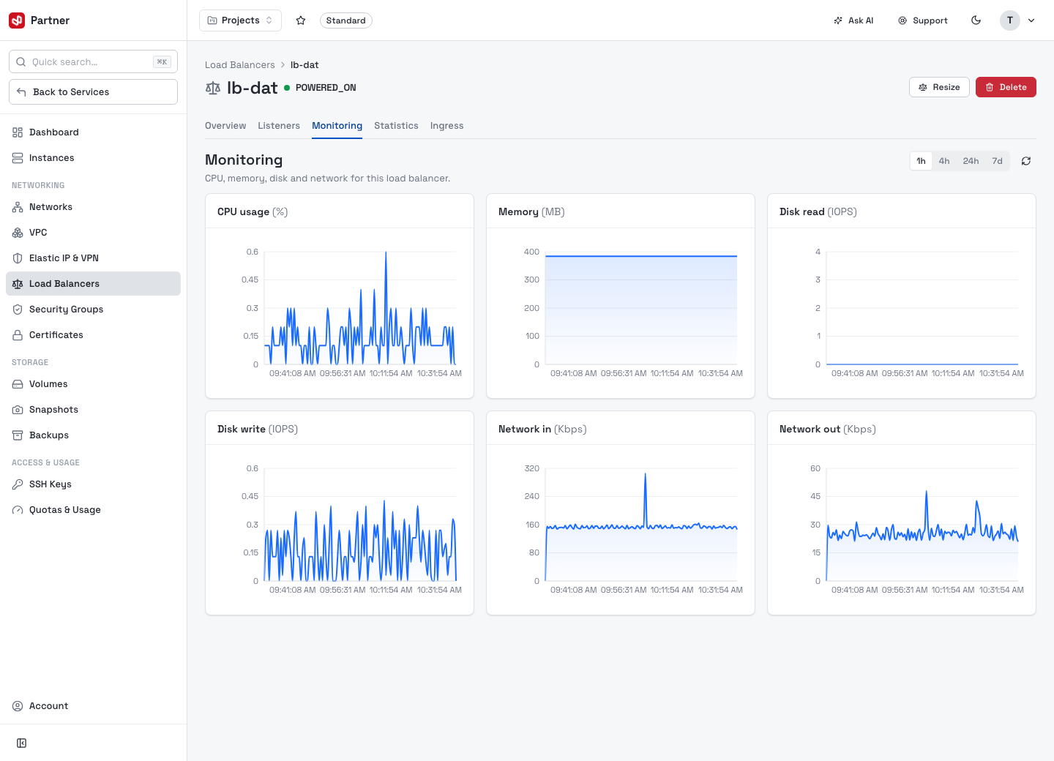
Task: Click the Back to Services button
Action: pos(93,92)
